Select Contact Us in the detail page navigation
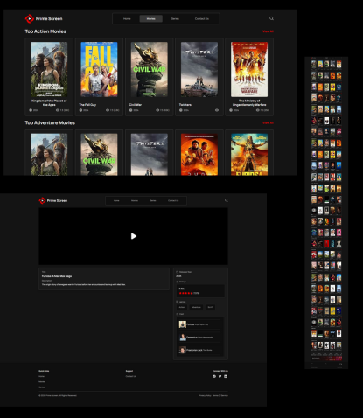The height and width of the screenshot is (418, 363). (173, 200)
